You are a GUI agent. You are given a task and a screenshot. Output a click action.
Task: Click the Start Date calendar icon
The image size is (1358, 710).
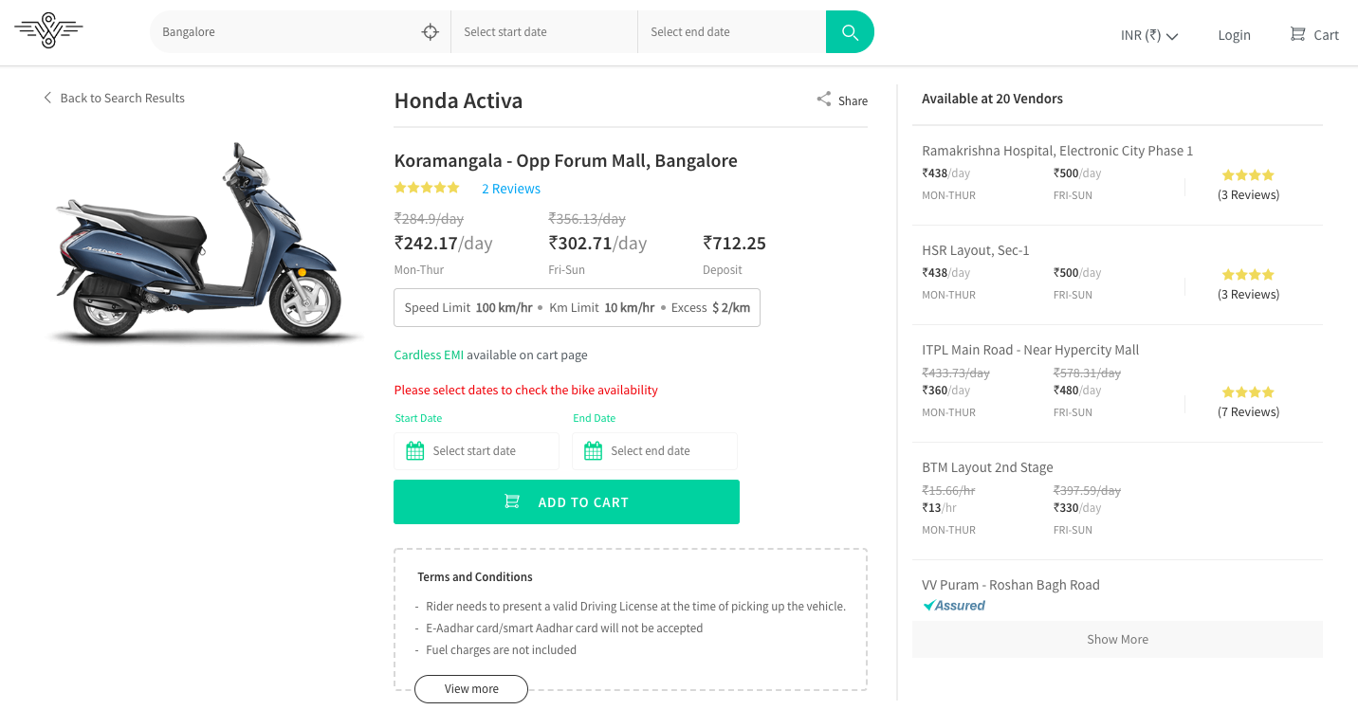click(x=415, y=451)
